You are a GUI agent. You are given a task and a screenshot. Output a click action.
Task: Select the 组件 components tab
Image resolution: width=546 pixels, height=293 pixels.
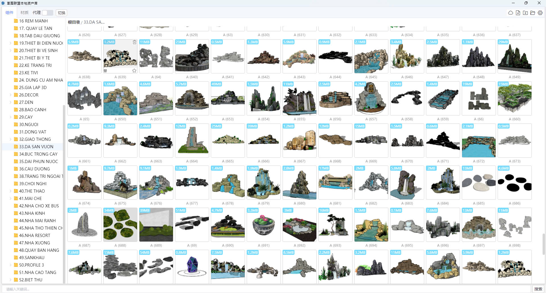pyautogui.click(x=9, y=13)
